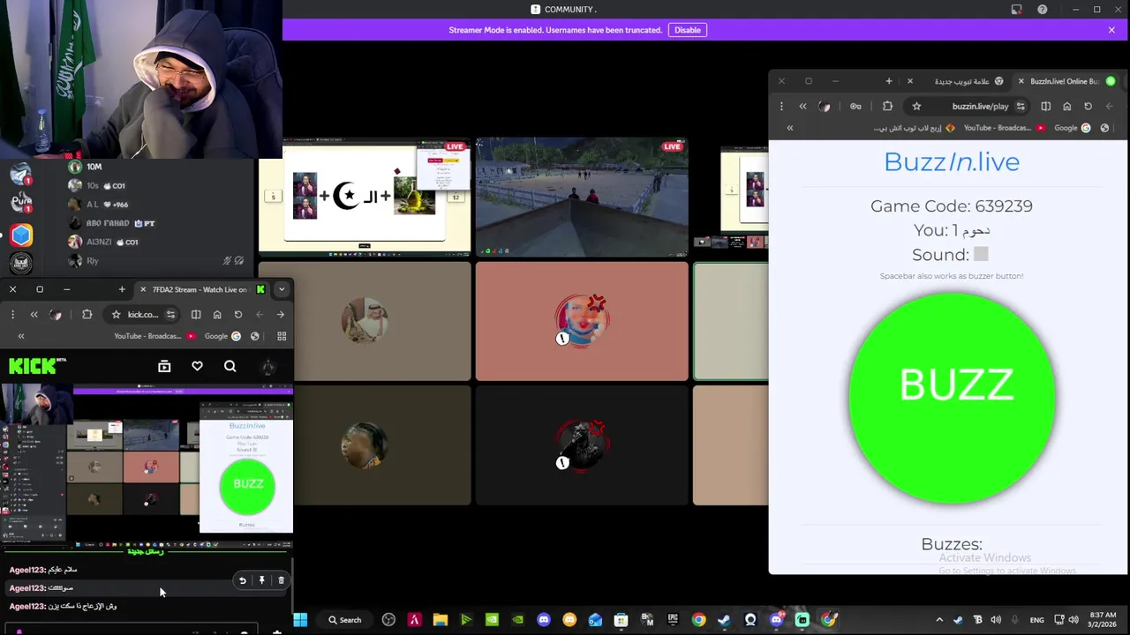
Task: Open Google bookmark in BuzzIn browser
Action: click(1073, 128)
